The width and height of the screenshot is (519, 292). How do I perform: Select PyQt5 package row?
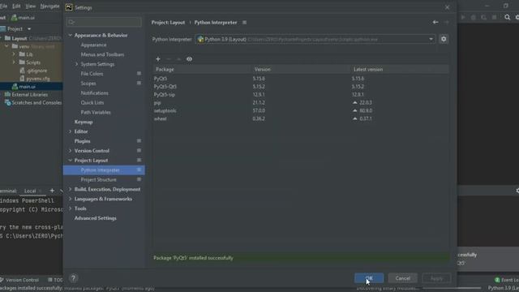pos(301,79)
